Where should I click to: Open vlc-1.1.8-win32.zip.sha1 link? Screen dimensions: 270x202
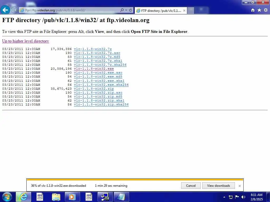(99, 100)
